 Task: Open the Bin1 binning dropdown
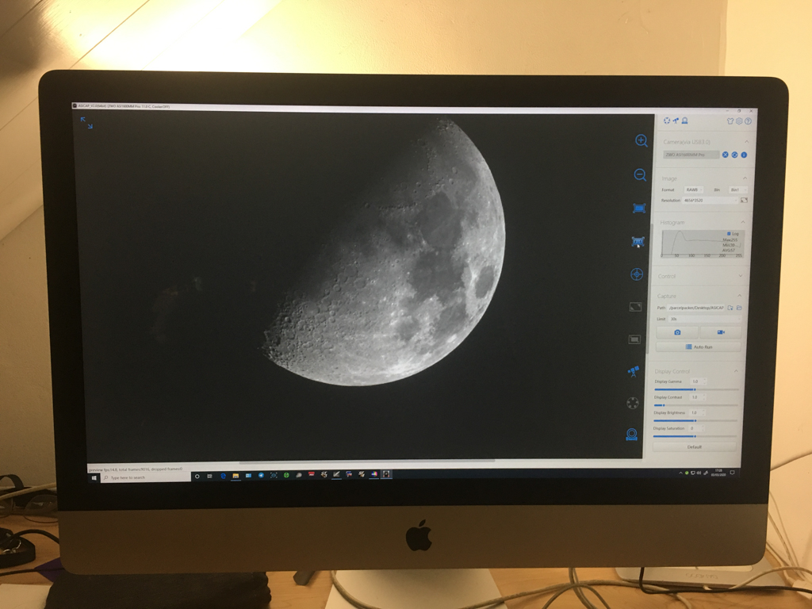coord(737,190)
